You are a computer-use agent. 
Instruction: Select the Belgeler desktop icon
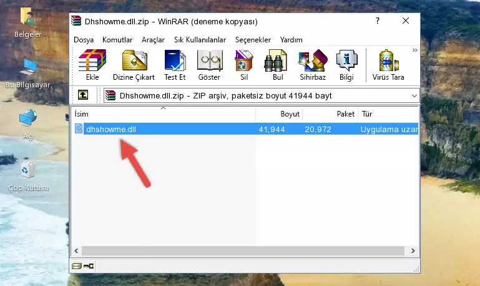[28, 23]
